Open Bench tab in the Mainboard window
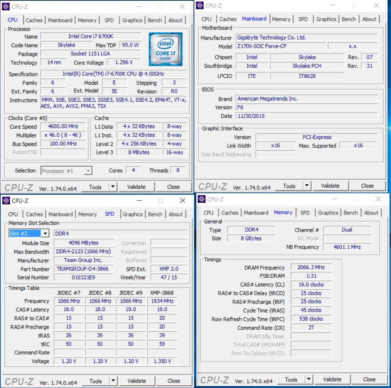Image resolution: width=391 pixels, height=388 pixels. click(349, 19)
